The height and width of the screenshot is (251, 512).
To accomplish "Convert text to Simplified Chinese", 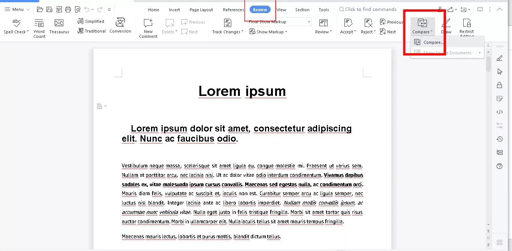I will (91, 21).
